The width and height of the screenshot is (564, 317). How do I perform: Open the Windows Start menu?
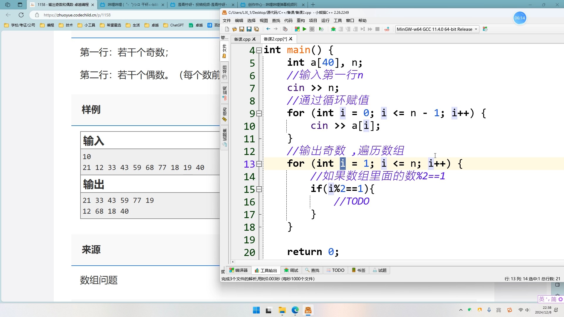[256, 310]
